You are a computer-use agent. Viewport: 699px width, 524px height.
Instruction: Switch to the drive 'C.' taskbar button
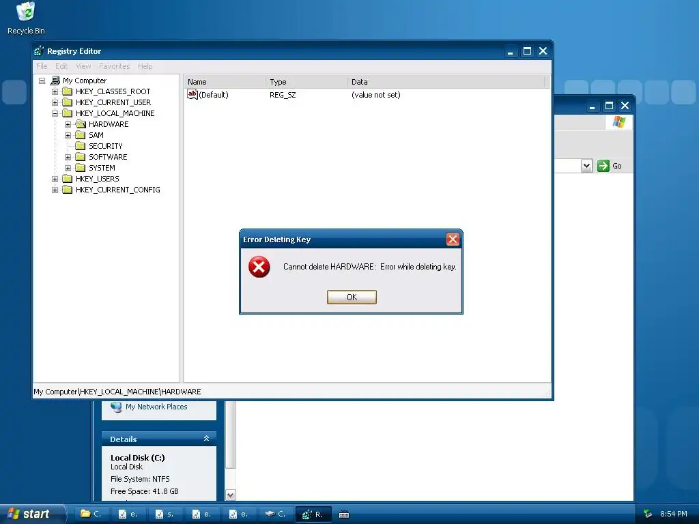[x=275, y=514]
